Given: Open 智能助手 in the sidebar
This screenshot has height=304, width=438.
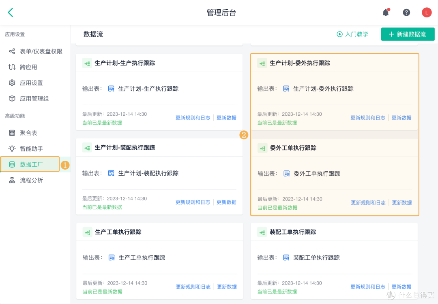Looking at the screenshot, I should [x=35, y=149].
